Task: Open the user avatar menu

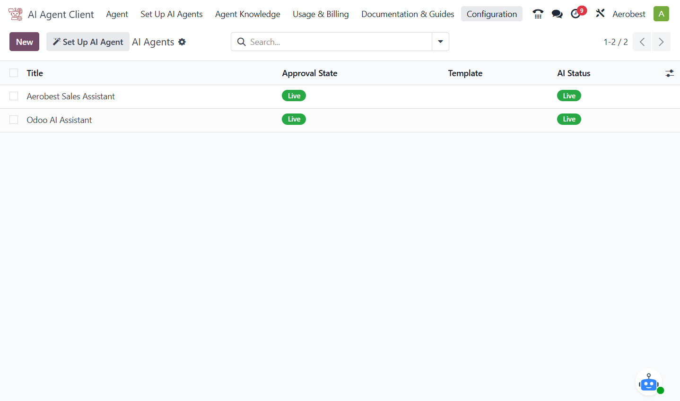Action: (661, 14)
